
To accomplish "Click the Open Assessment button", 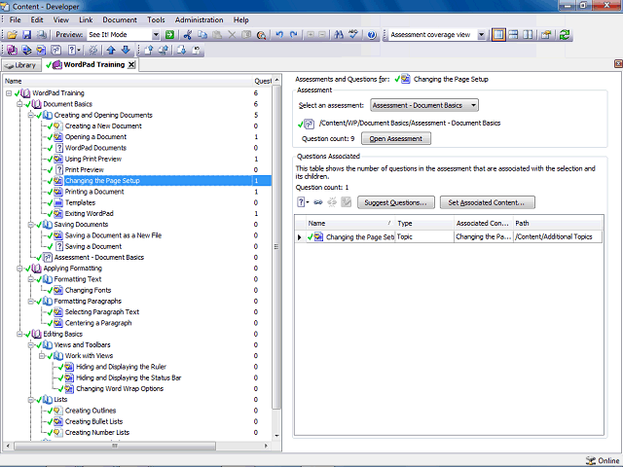I will pos(396,138).
